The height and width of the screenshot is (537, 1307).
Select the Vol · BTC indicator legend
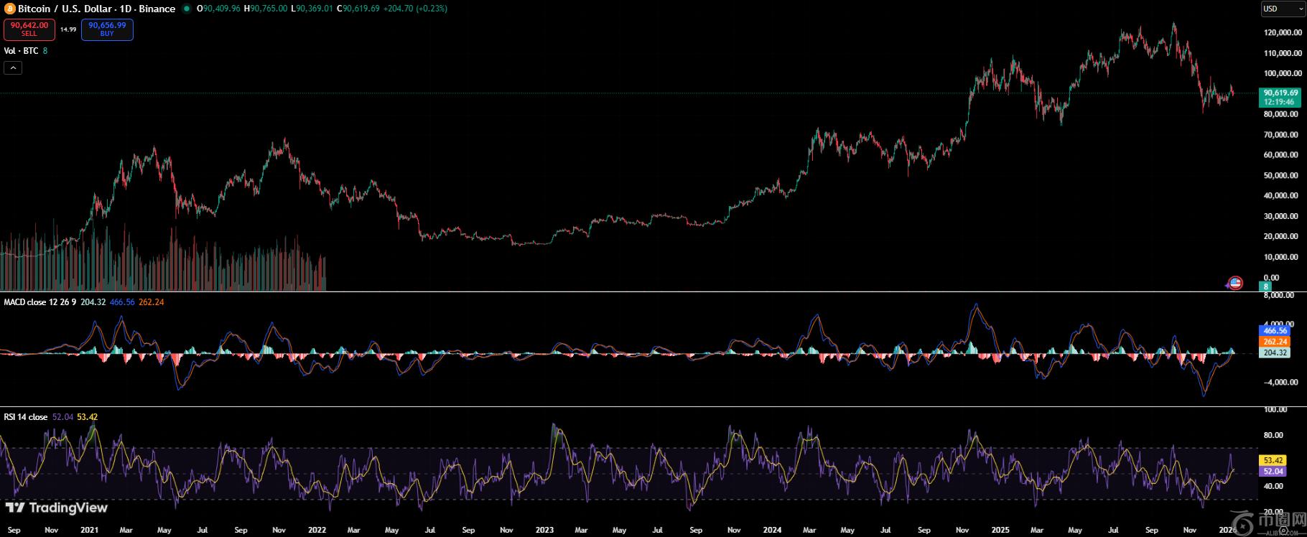(22, 51)
